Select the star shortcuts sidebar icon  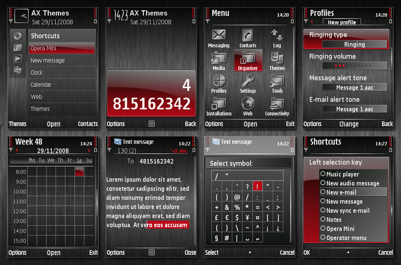(x=18, y=36)
